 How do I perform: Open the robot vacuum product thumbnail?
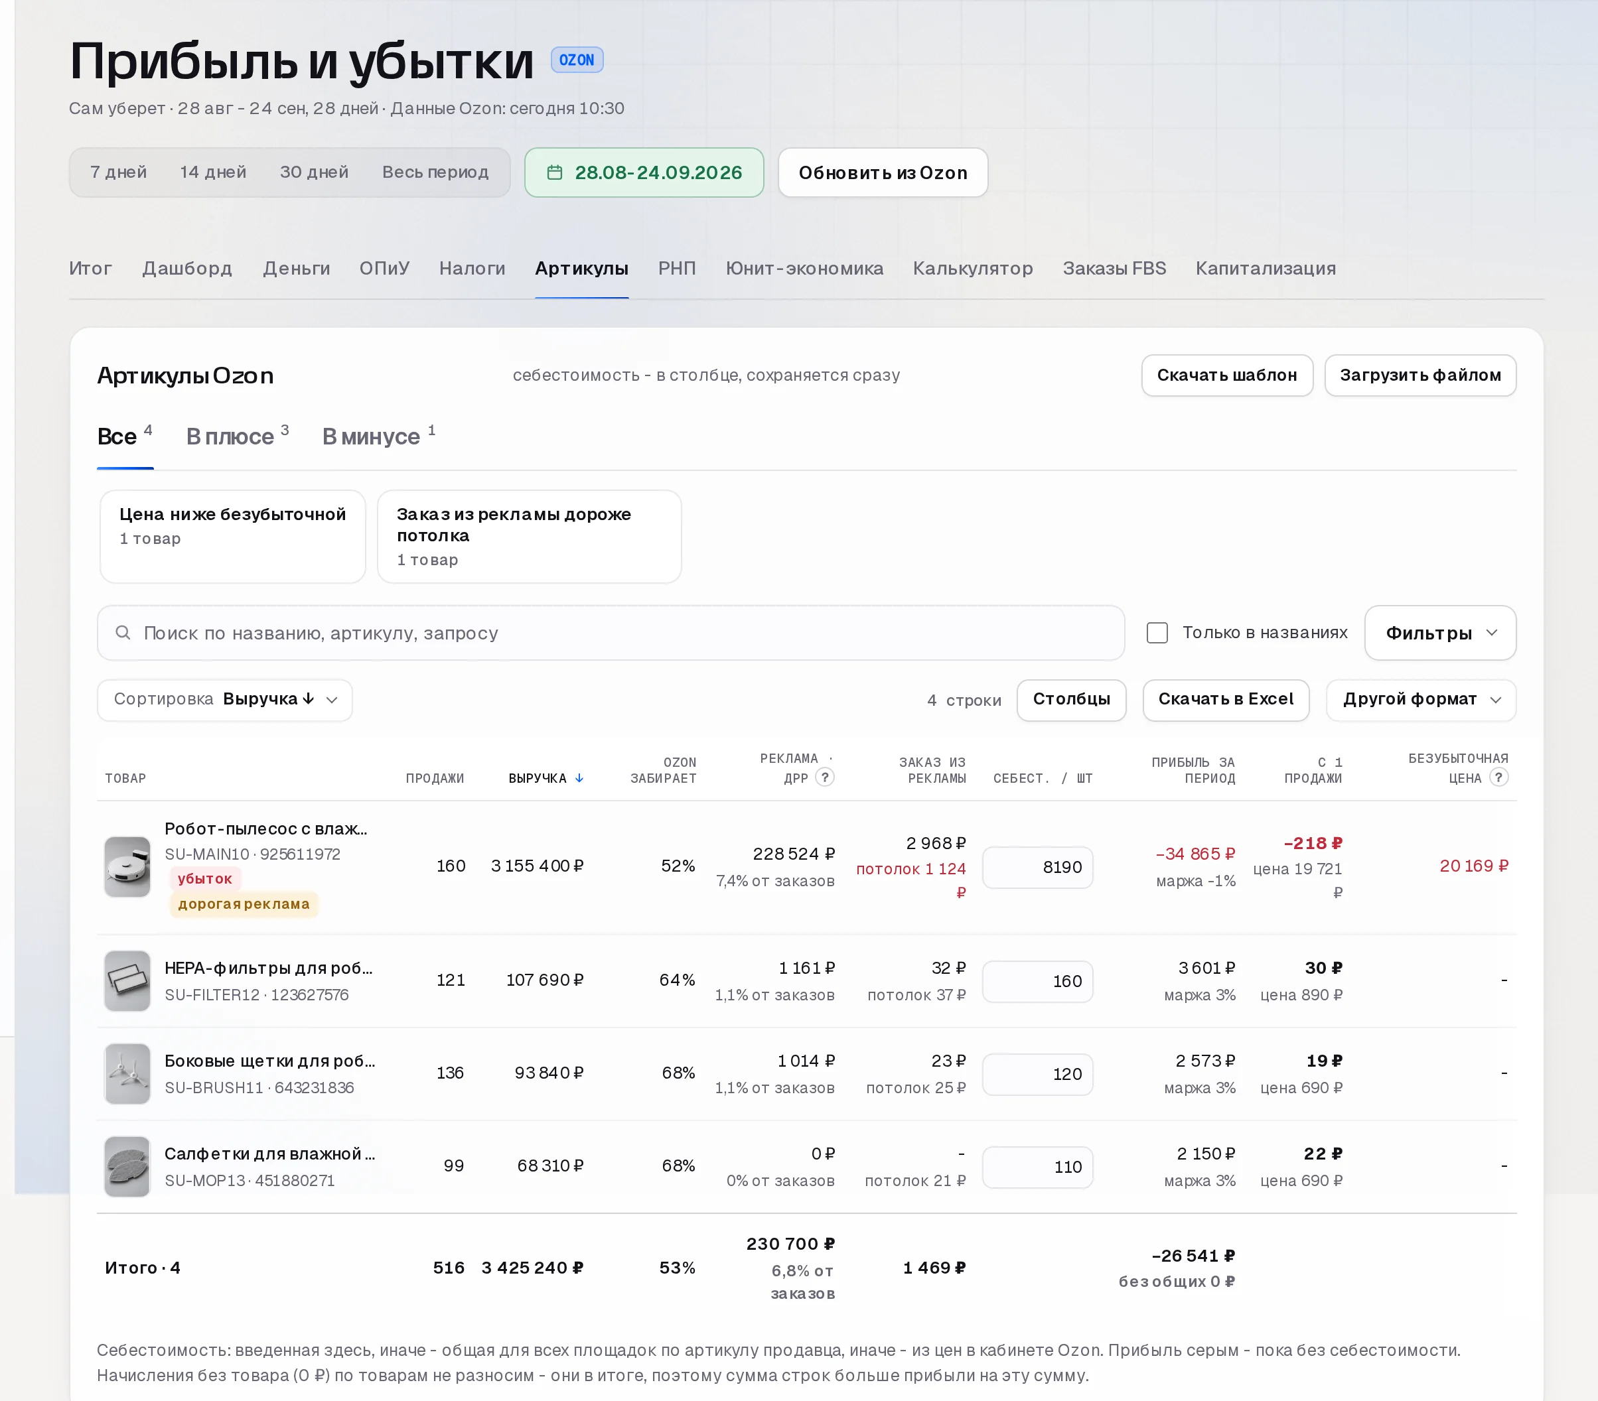127,866
